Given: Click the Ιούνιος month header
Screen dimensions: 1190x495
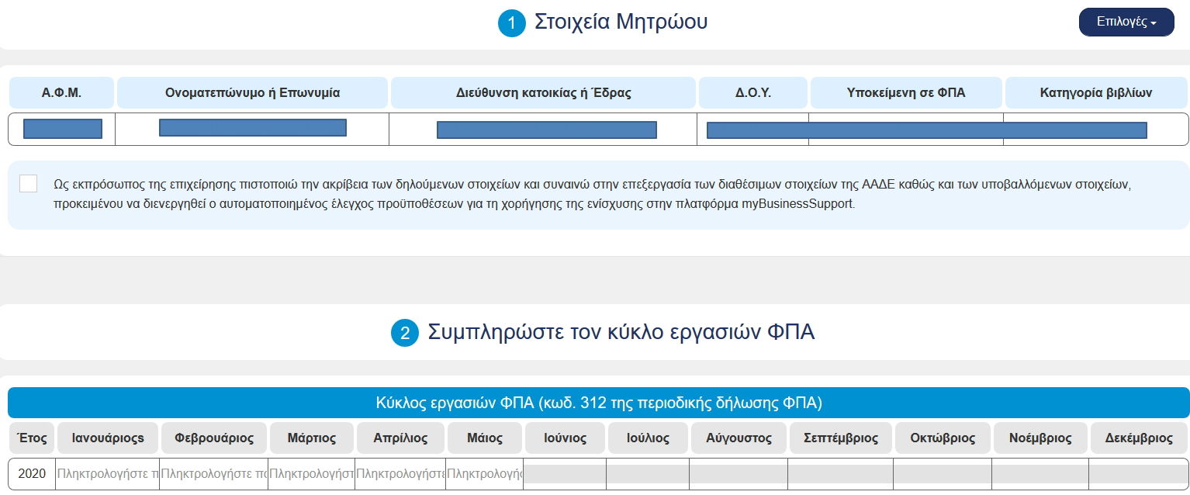Looking at the screenshot, I should (565, 438).
